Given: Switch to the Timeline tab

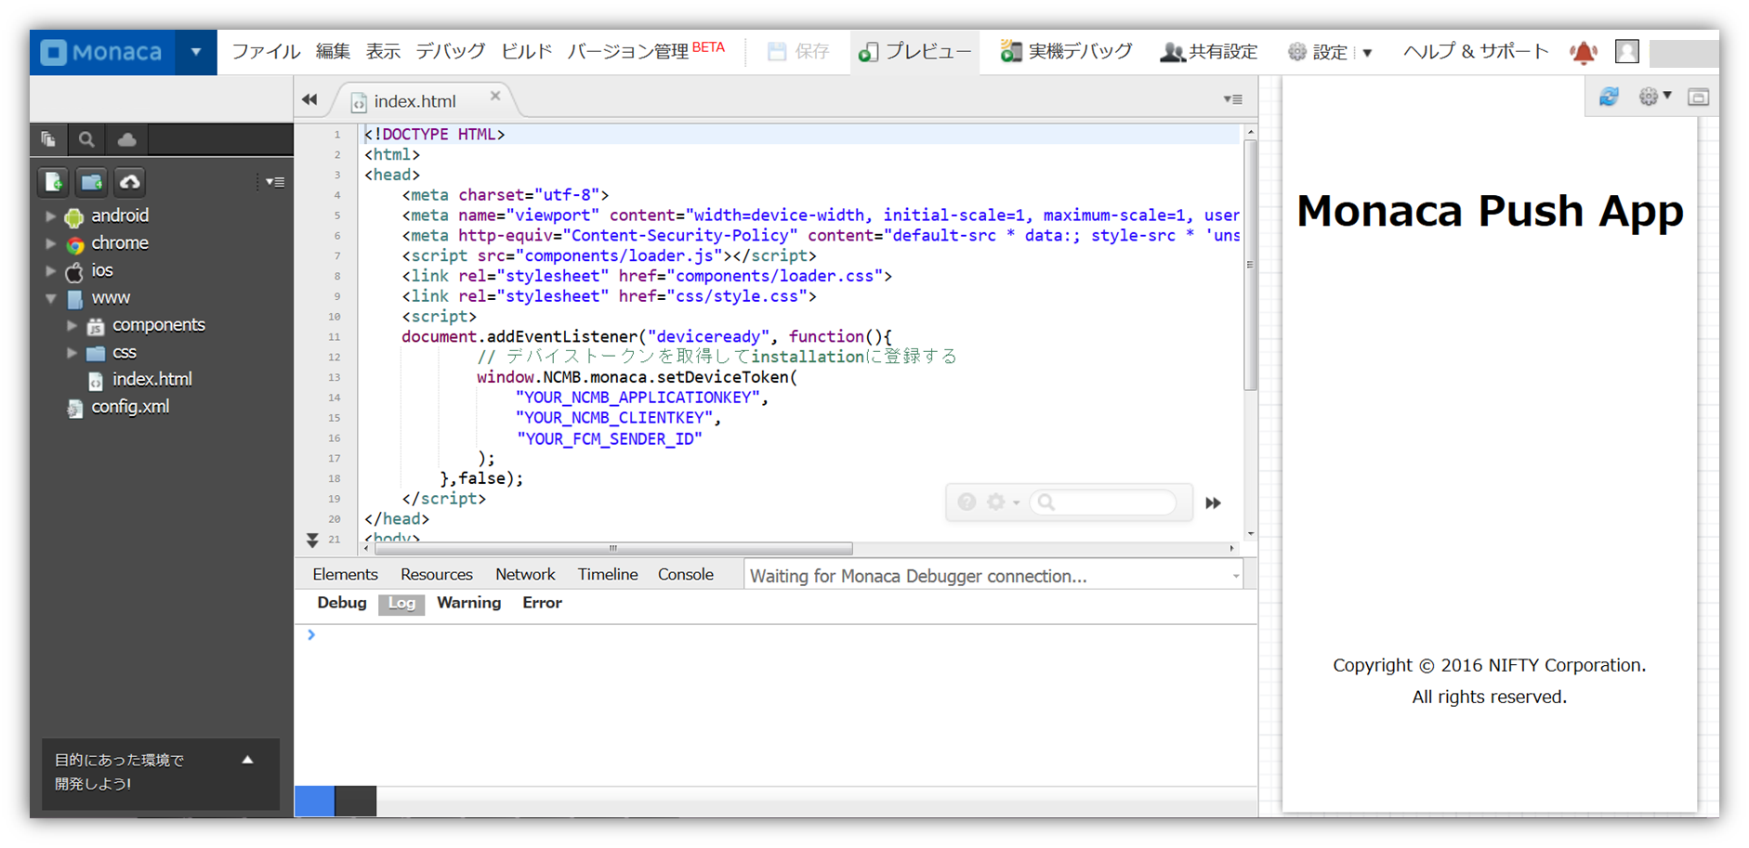Looking at the screenshot, I should [607, 575].
